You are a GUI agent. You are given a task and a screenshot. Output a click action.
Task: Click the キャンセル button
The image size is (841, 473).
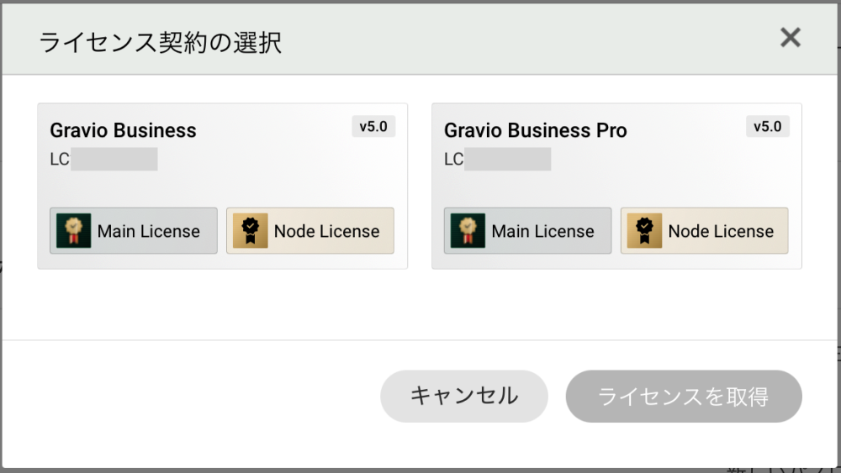point(464,397)
